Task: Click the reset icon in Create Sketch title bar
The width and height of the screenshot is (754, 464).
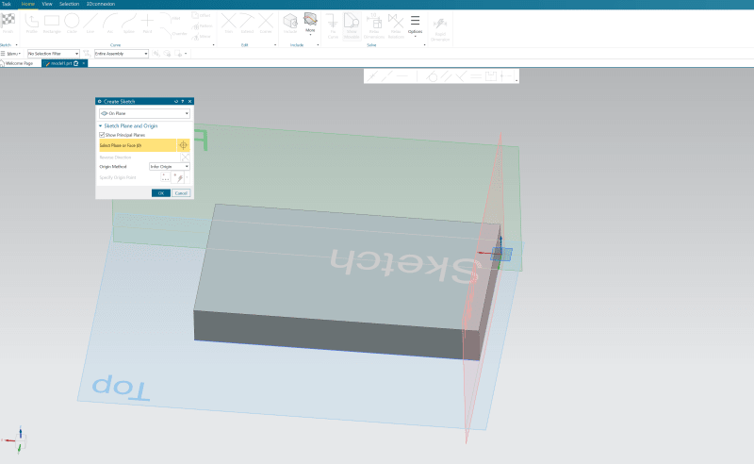Action: coord(176,101)
